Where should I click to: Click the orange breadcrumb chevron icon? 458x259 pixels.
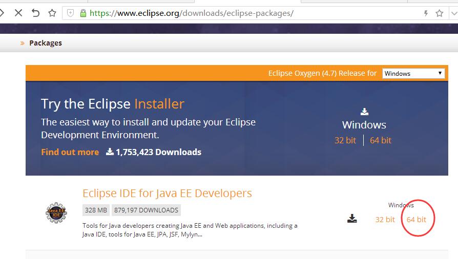(x=22, y=43)
